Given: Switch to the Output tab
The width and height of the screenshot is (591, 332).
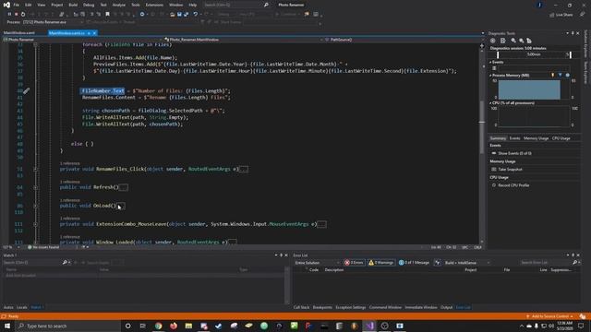Looking at the screenshot, I should (x=446, y=307).
